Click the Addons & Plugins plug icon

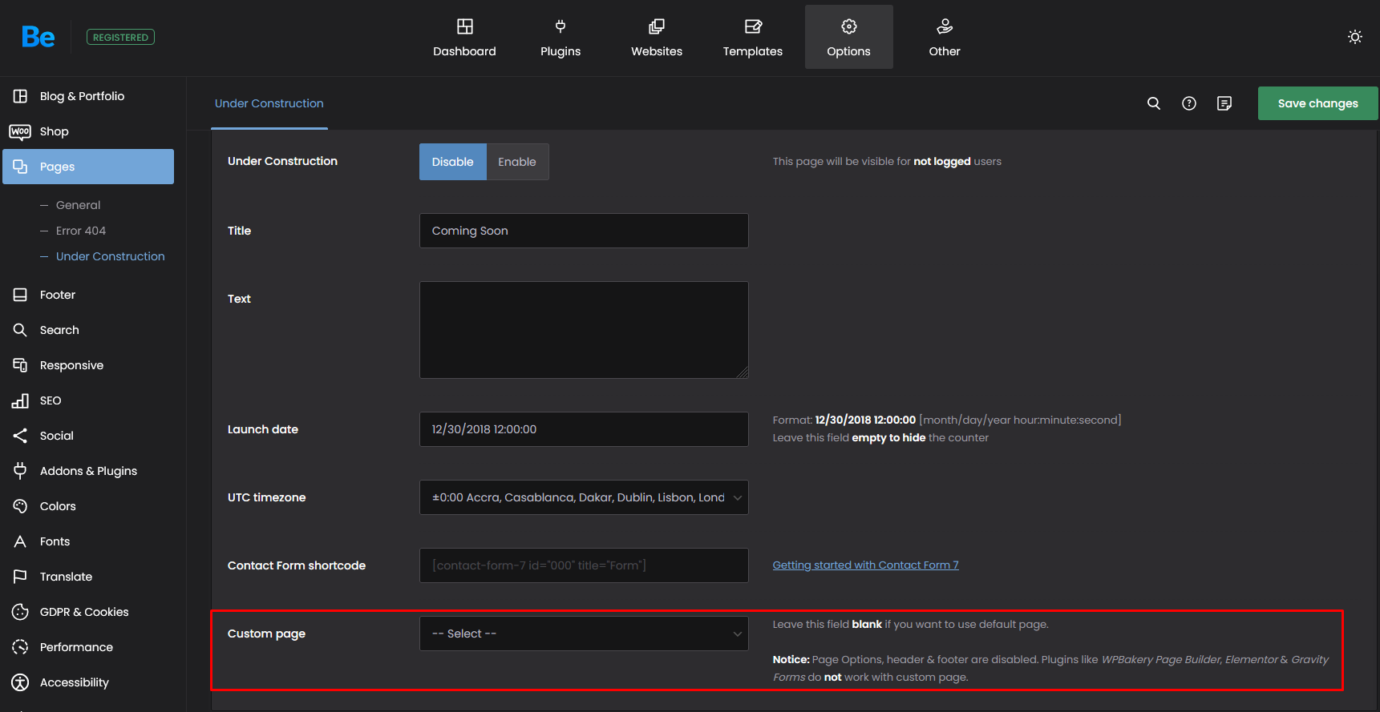[21, 471]
